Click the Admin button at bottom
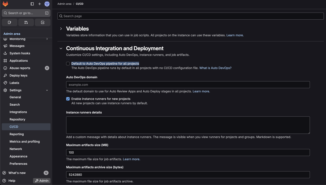This screenshot has height=185, width=326. pyautogui.click(x=42, y=181)
